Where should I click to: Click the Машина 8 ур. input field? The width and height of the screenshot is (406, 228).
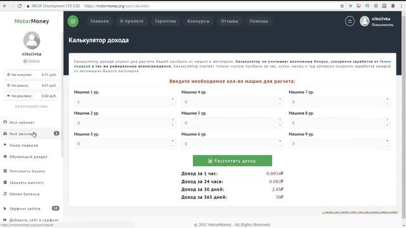(x=339, y=123)
